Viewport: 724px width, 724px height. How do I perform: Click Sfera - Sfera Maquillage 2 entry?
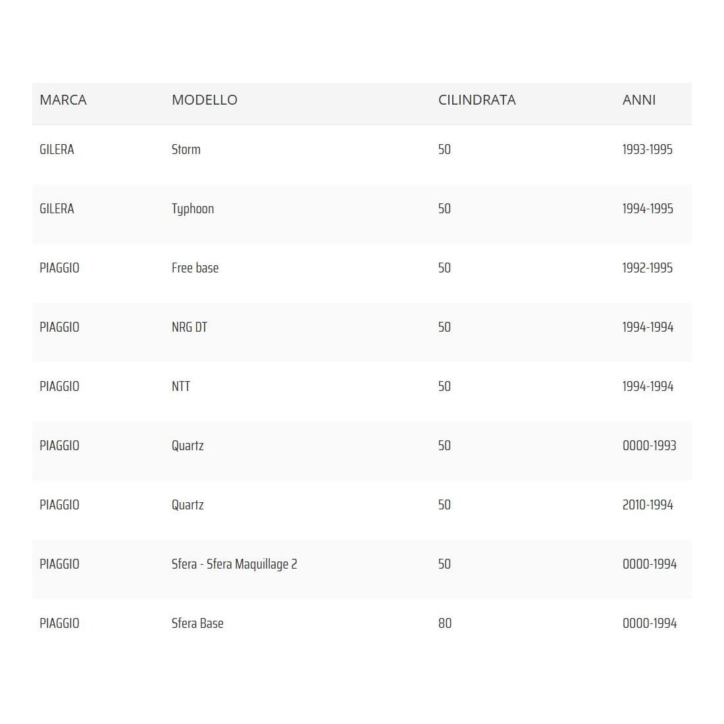pyautogui.click(x=234, y=564)
